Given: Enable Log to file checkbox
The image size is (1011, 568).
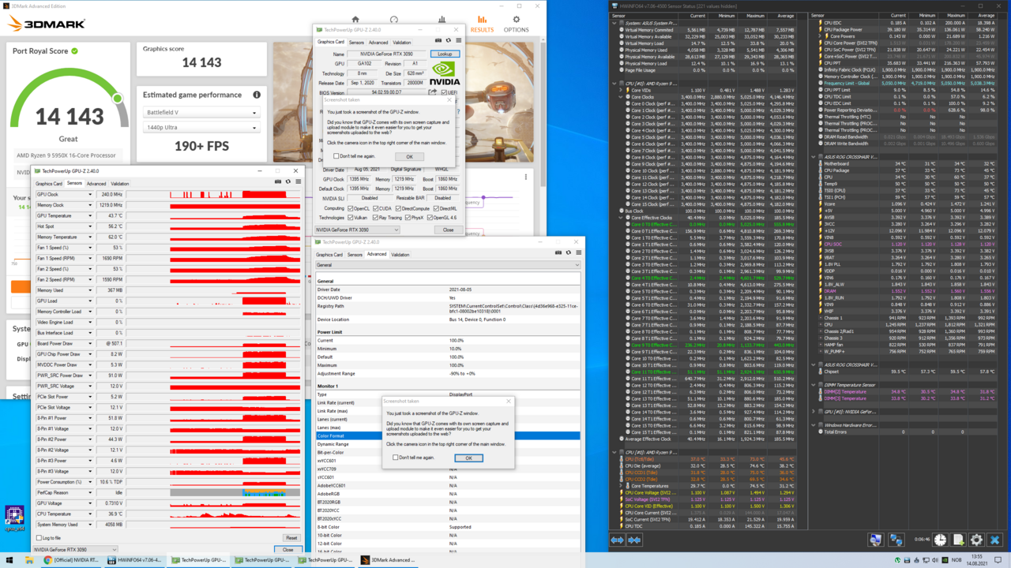Looking at the screenshot, I should coord(39,538).
